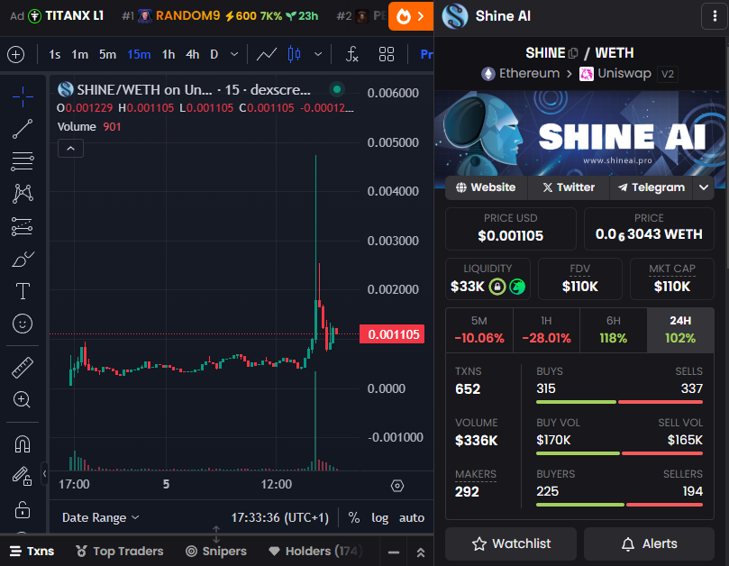The image size is (729, 566).
Task: Minimize the transactions panel
Action: (x=394, y=552)
